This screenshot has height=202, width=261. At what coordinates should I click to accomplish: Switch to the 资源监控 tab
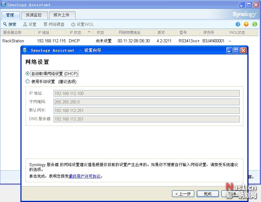tap(34, 15)
